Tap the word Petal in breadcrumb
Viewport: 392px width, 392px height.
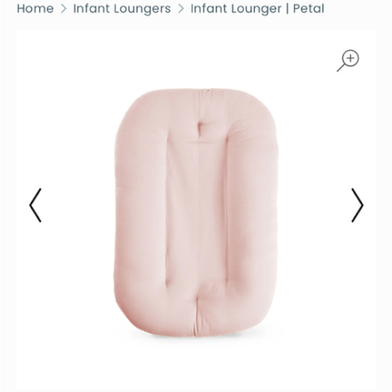[308, 9]
